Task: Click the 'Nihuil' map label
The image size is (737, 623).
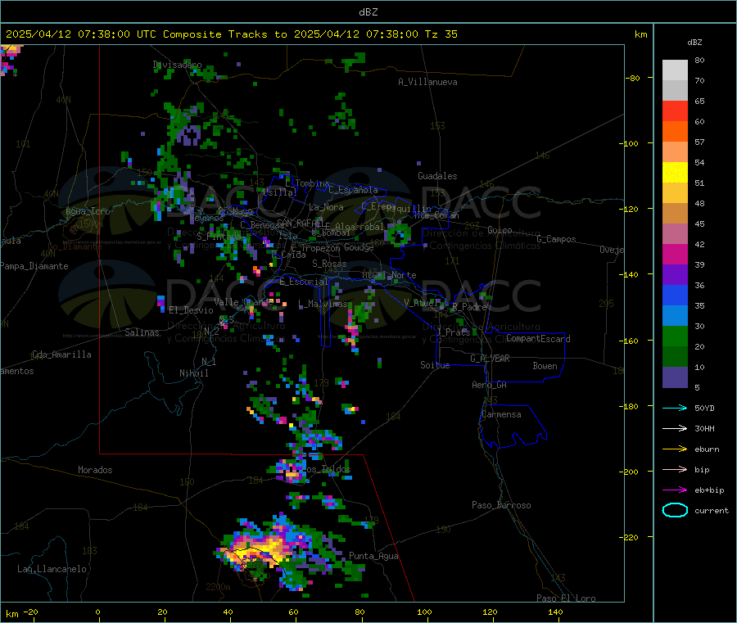Action: [193, 373]
